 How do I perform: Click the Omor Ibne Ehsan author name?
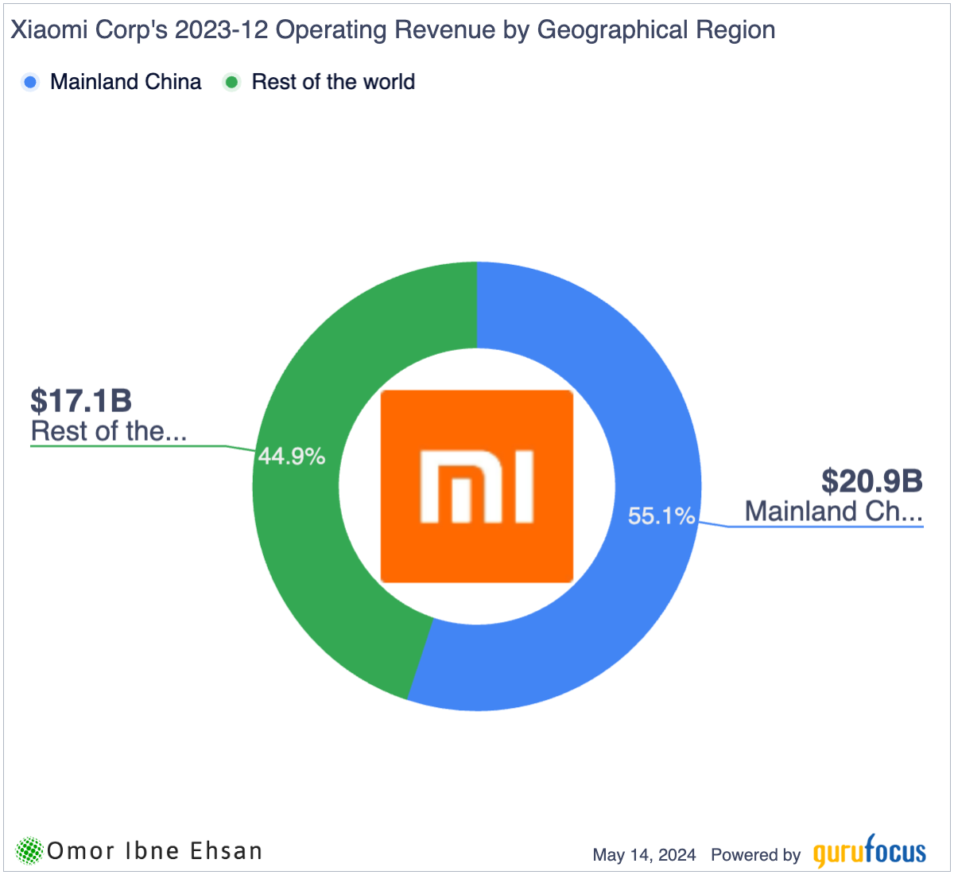(x=155, y=851)
